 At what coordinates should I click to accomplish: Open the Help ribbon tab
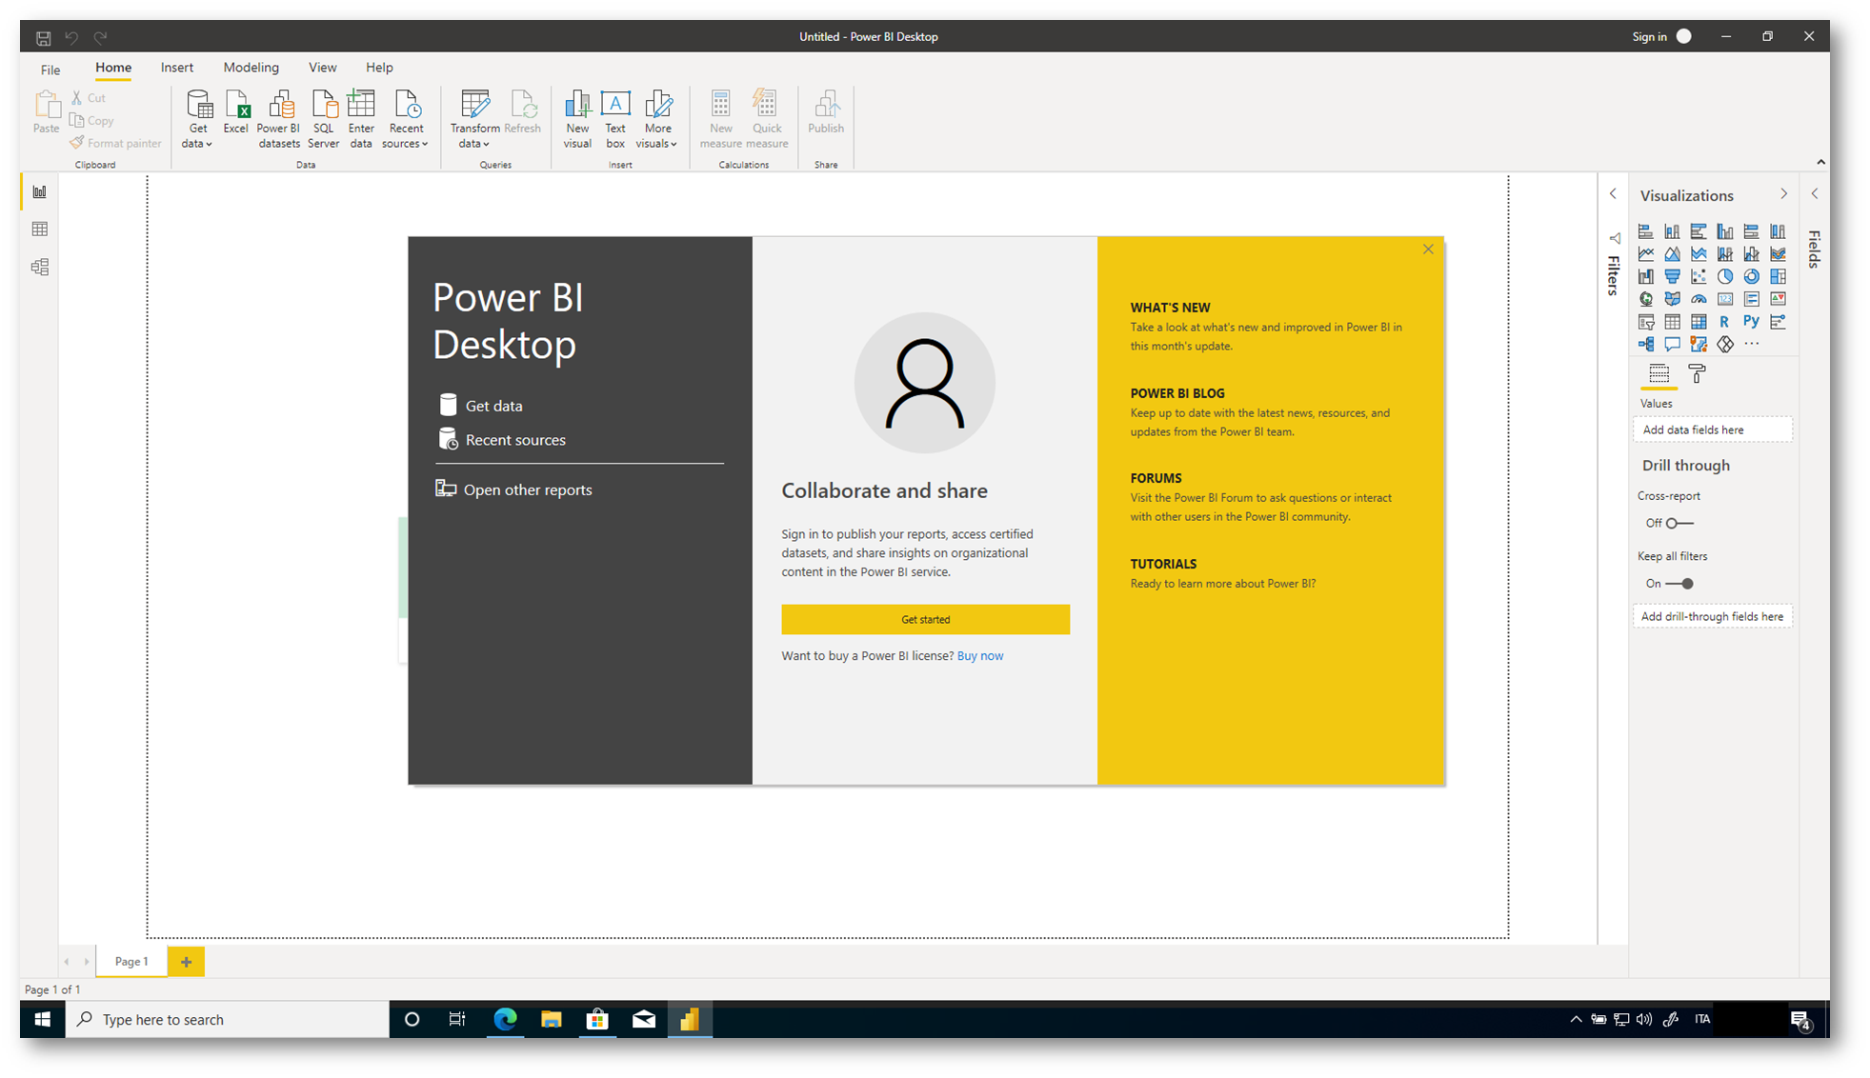(379, 68)
